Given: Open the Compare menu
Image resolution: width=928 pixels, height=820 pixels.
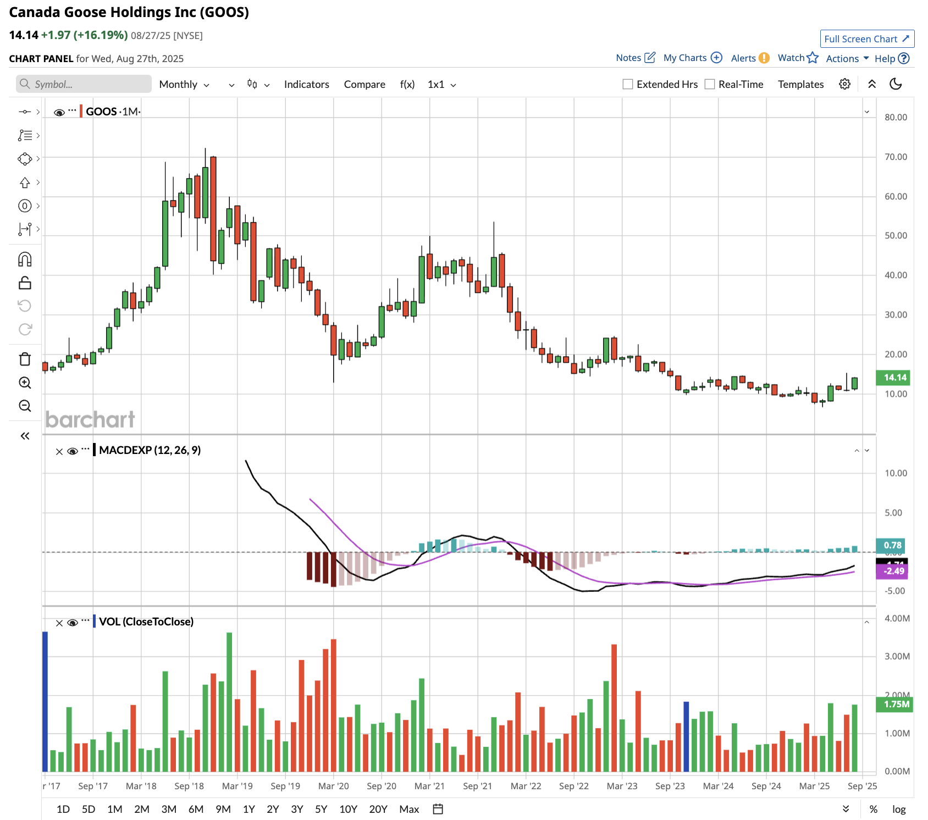Looking at the screenshot, I should click(364, 84).
